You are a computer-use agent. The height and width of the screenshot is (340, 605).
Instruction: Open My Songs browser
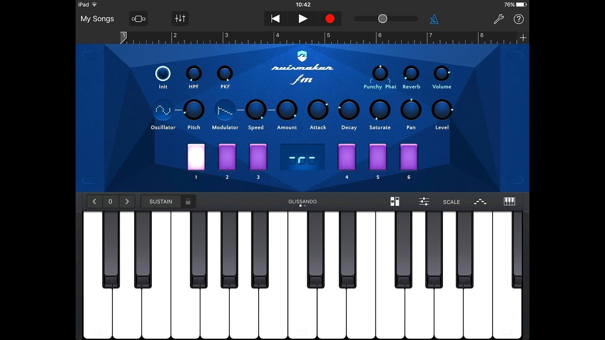97,19
